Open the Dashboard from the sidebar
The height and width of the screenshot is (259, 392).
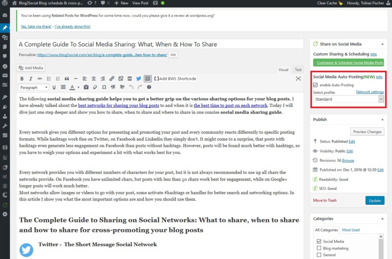5,15
